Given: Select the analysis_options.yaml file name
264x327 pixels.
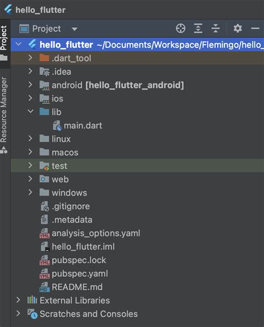Looking at the screenshot, I should point(96,233).
